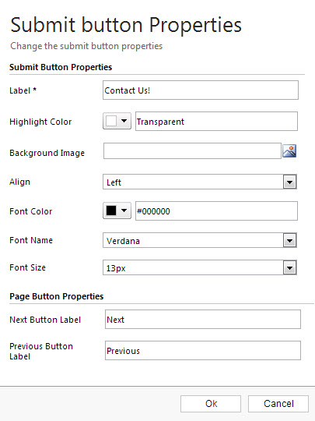315x421 pixels.
Task: Expand the Font Color picker arrow
Action: 124,210
